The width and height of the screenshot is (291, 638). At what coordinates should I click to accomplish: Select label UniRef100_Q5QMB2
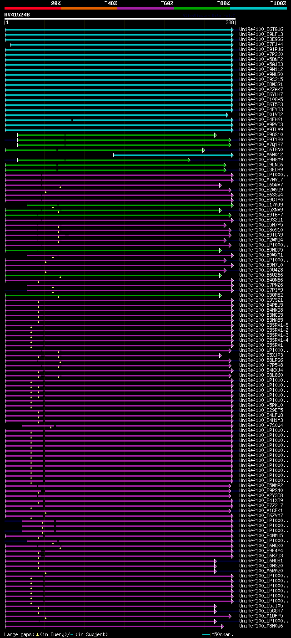(261, 295)
